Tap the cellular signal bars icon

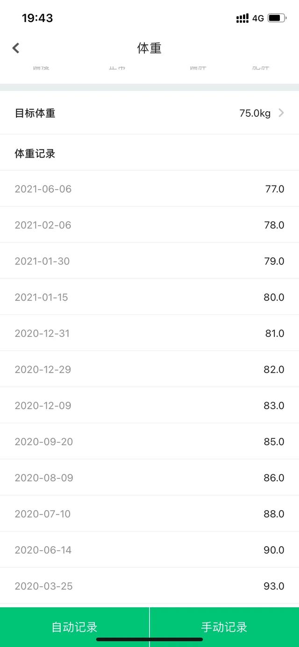click(242, 18)
